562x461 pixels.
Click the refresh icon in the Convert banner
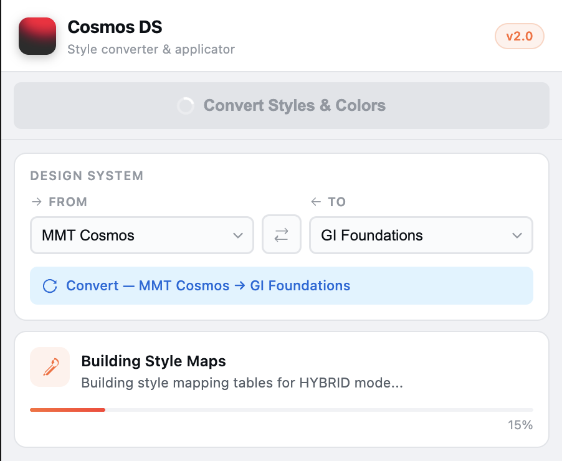[x=50, y=286]
